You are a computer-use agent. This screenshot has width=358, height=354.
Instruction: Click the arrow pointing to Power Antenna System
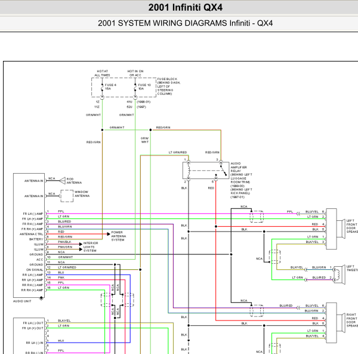click(x=109, y=234)
